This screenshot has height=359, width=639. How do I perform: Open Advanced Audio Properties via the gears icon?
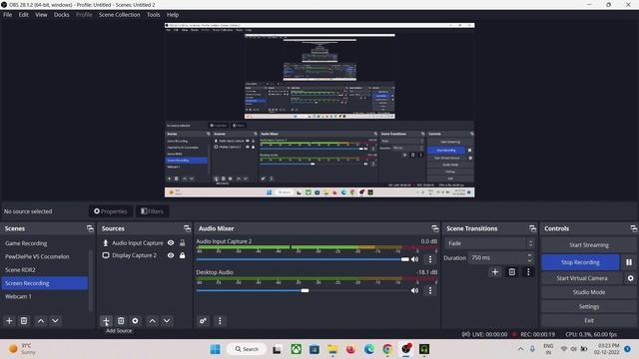click(203, 321)
